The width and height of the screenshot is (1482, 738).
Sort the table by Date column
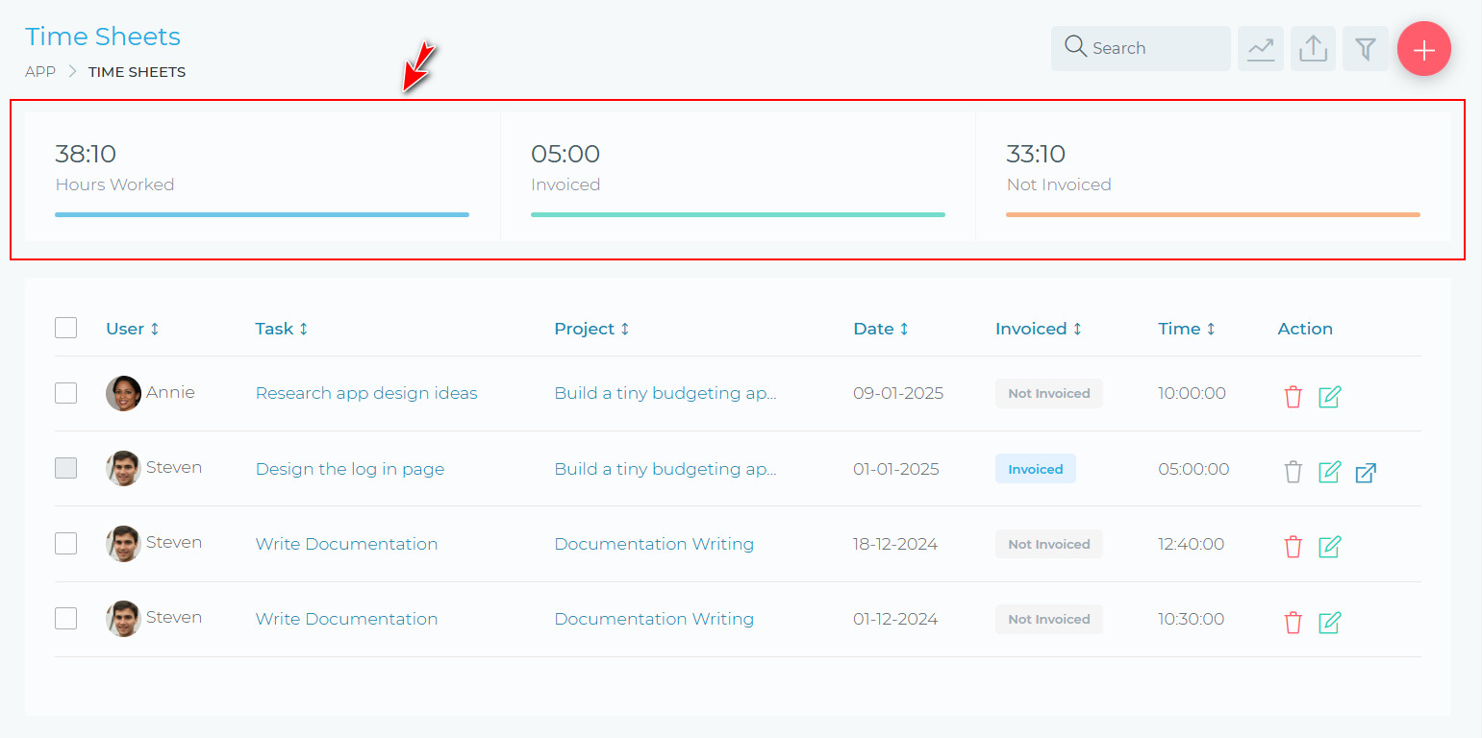(x=880, y=329)
